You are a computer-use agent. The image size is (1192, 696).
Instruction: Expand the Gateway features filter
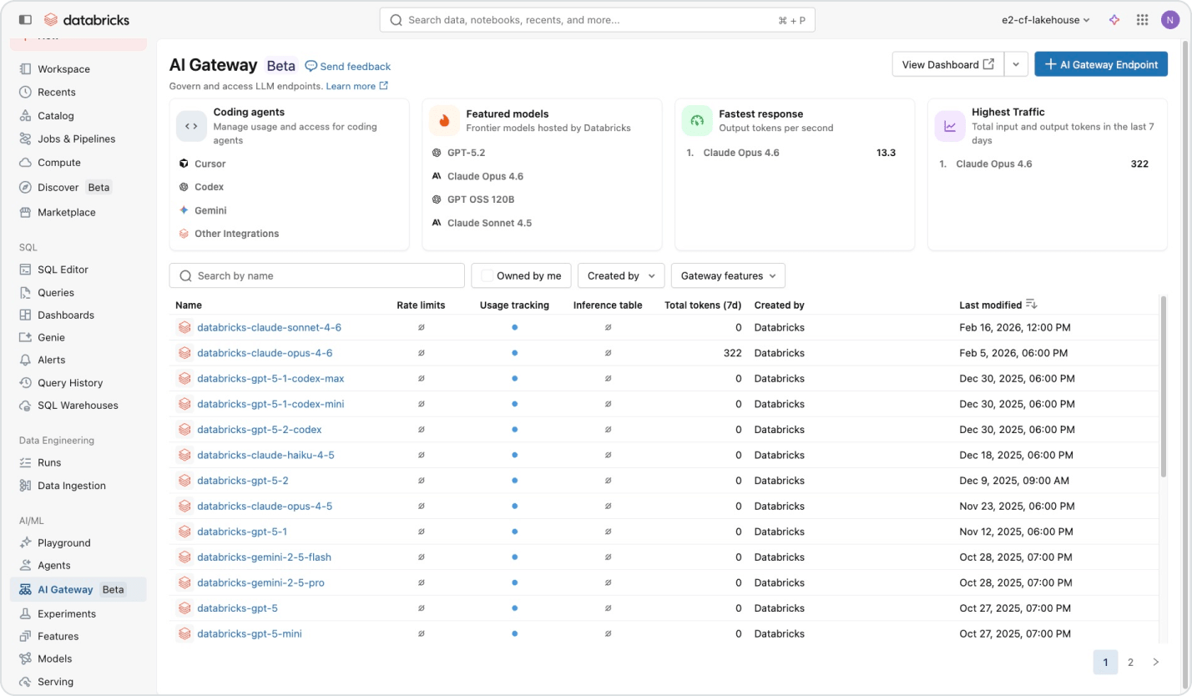pyautogui.click(x=727, y=275)
